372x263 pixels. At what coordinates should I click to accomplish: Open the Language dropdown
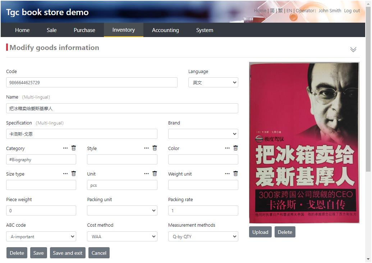pos(213,82)
